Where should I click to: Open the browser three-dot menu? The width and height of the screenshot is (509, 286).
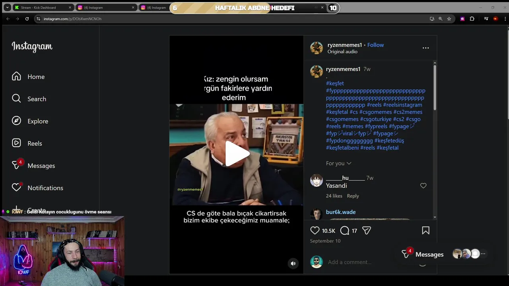504,19
